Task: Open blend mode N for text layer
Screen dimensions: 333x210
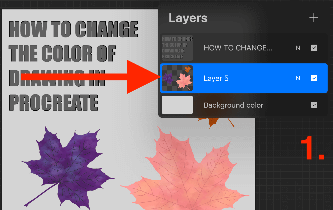Action: [x=298, y=48]
